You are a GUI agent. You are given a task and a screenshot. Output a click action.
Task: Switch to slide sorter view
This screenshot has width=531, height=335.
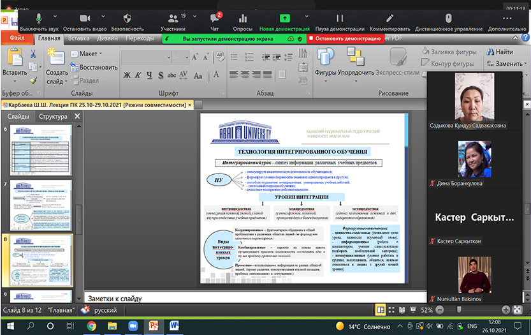coord(392,309)
